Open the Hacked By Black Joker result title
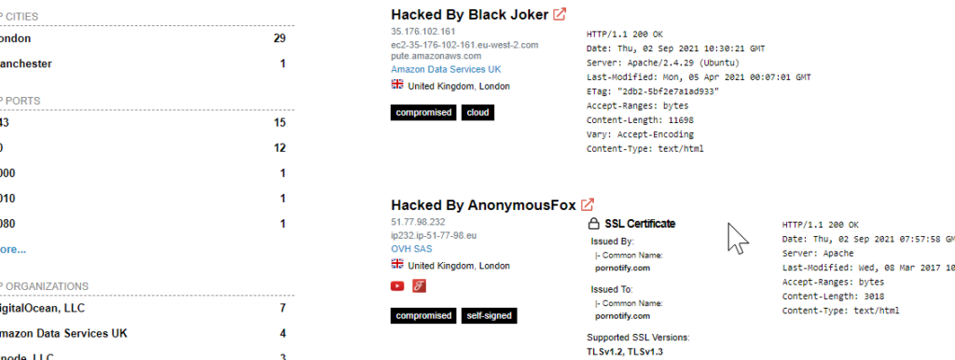 click(470, 15)
